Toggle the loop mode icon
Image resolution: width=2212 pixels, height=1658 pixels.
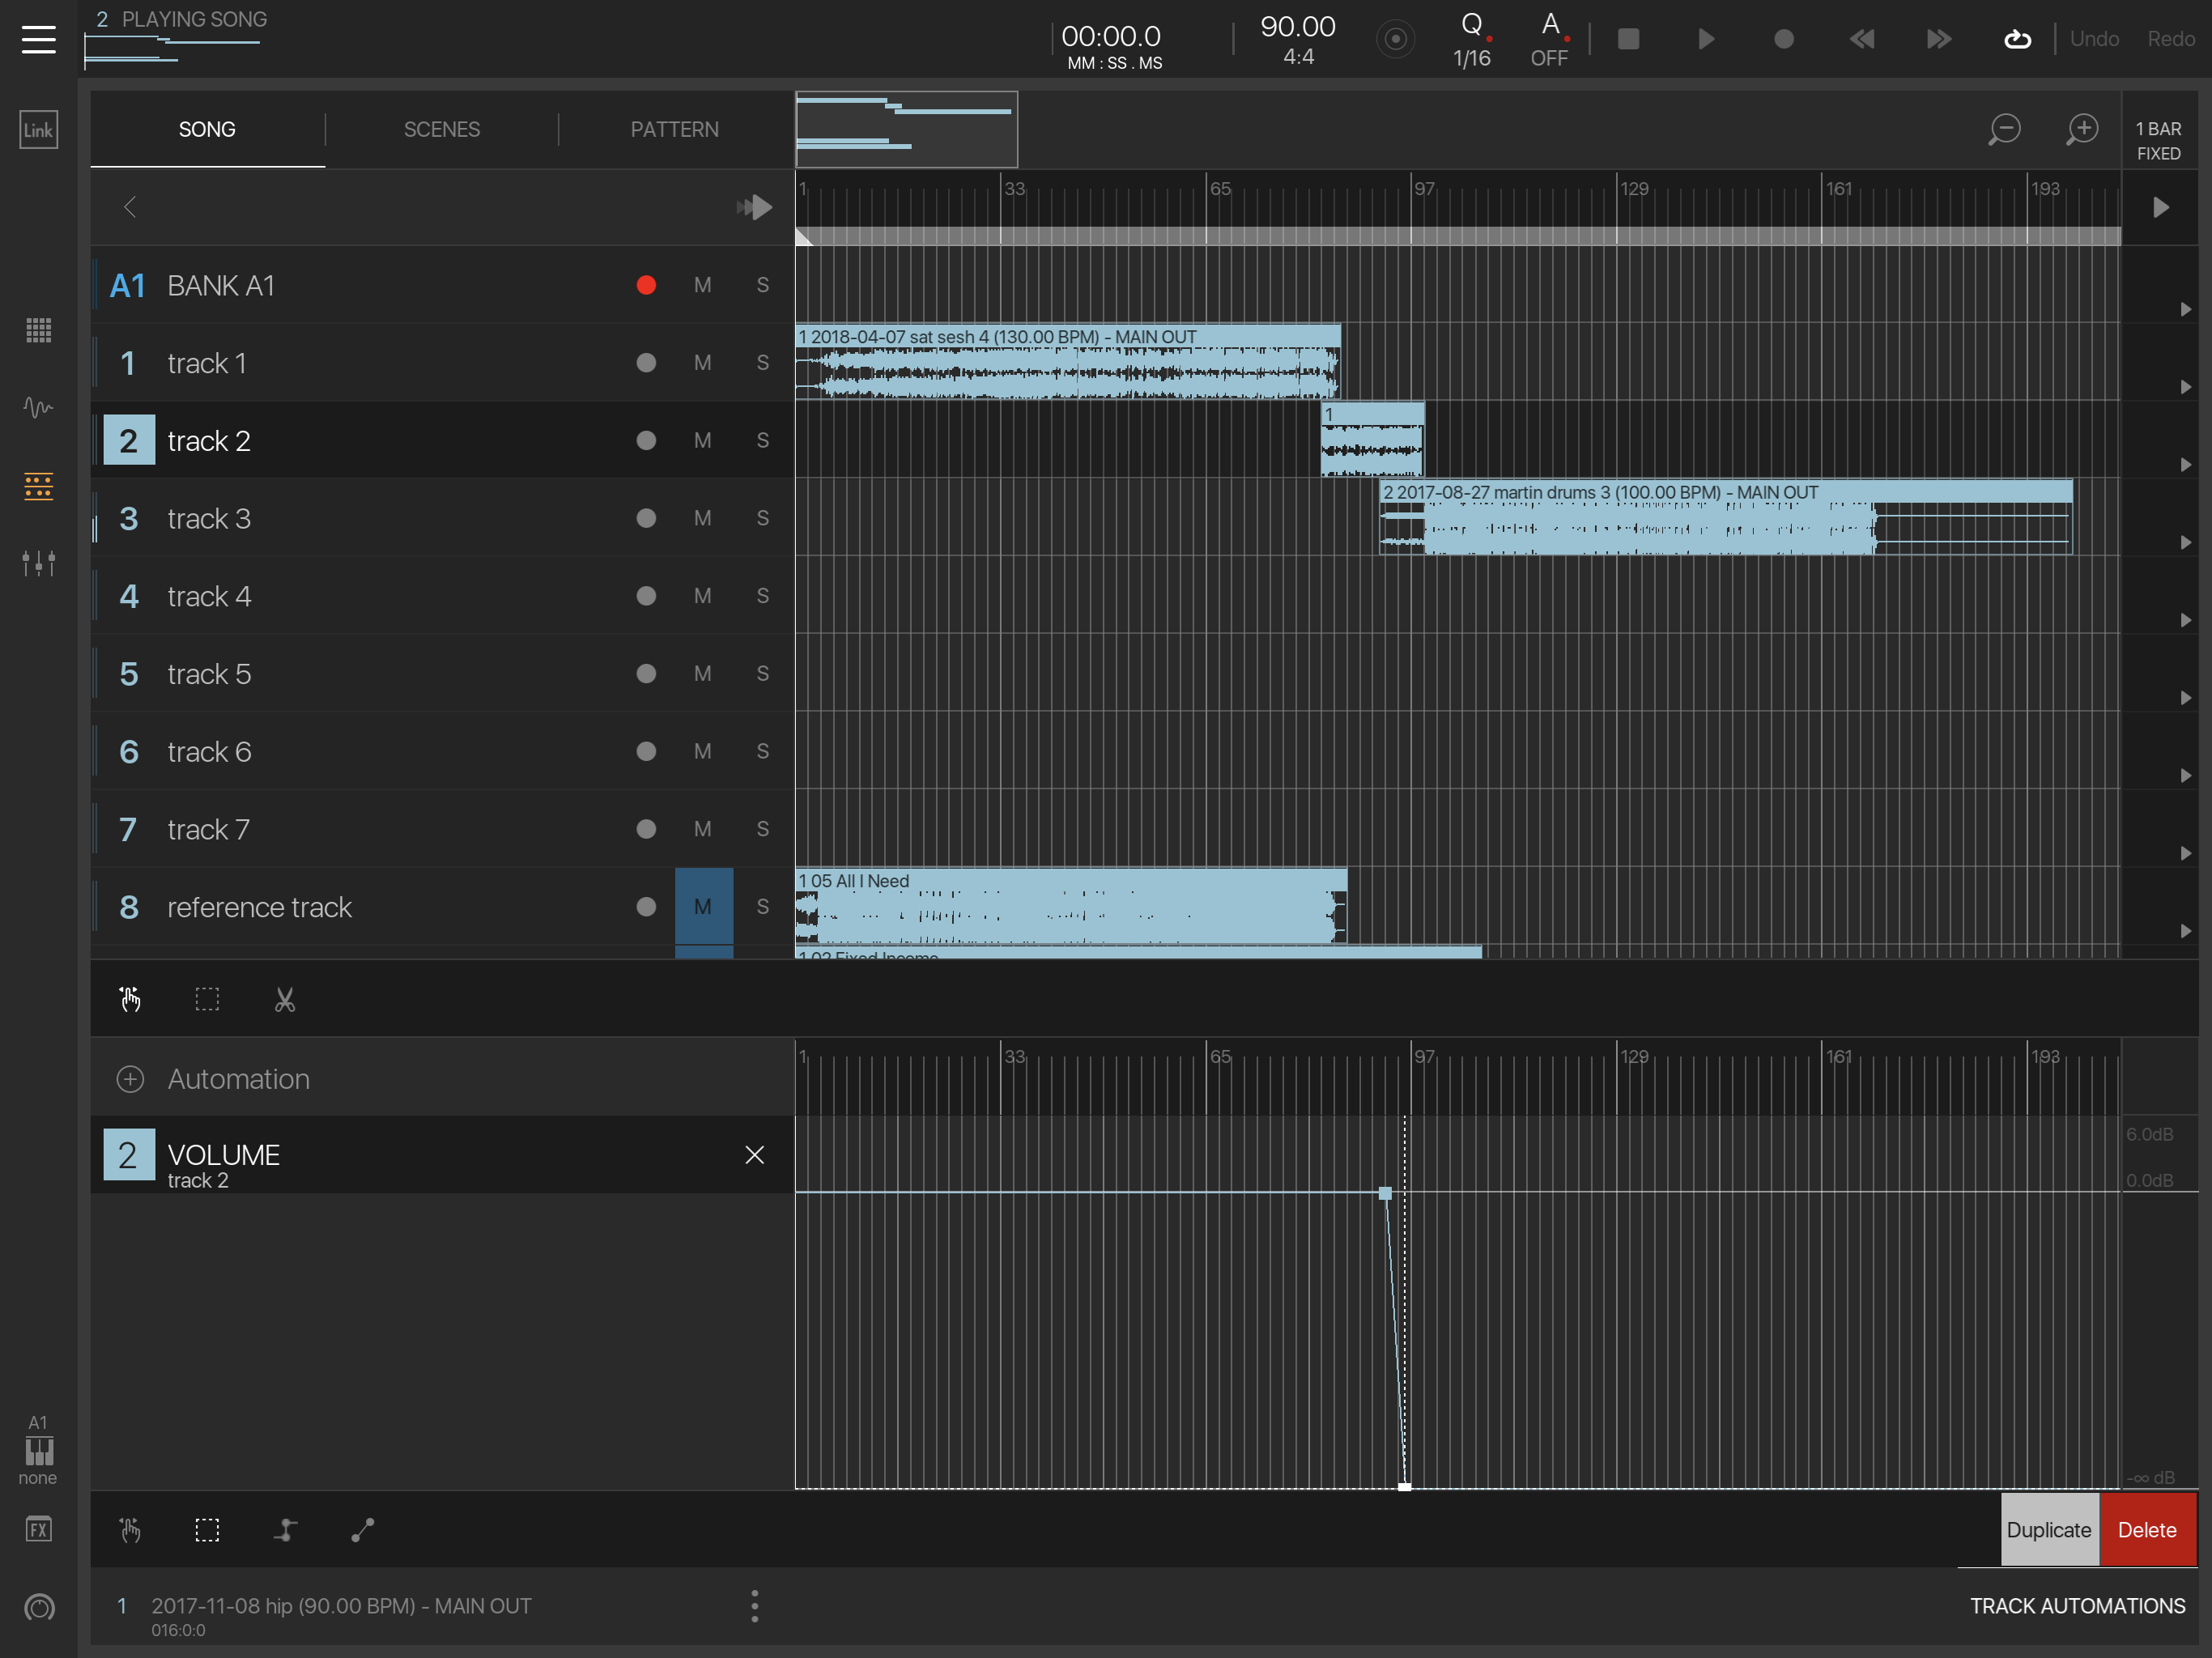pyautogui.click(x=2017, y=39)
